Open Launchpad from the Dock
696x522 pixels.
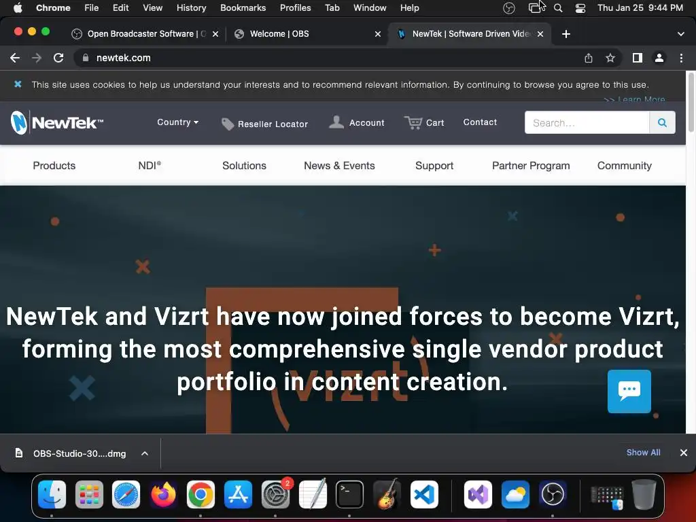point(89,494)
